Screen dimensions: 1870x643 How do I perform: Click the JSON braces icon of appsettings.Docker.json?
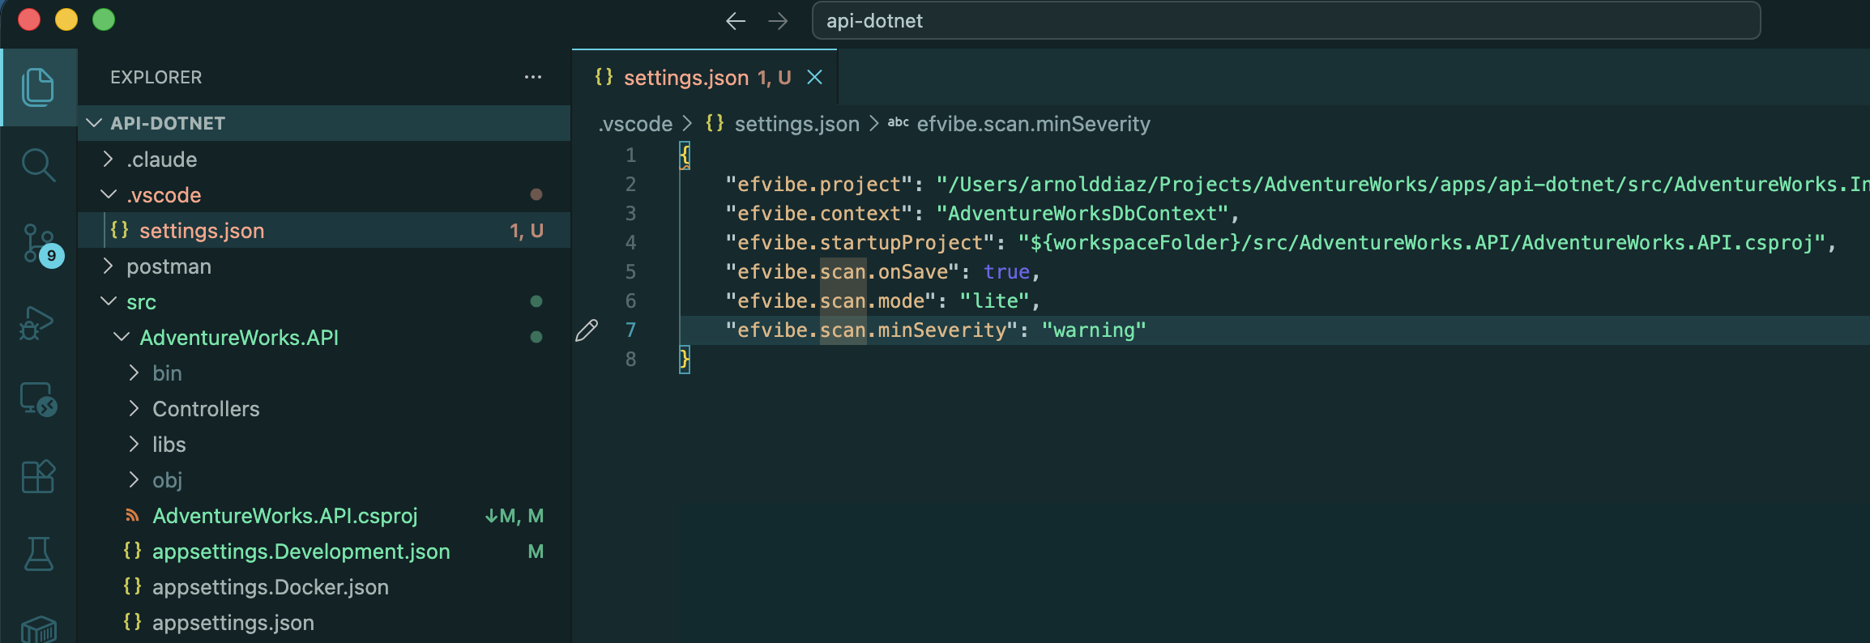point(132,586)
